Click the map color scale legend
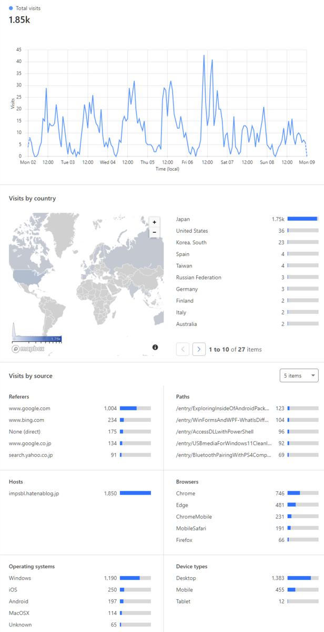The image size is (324, 632). click(37, 339)
